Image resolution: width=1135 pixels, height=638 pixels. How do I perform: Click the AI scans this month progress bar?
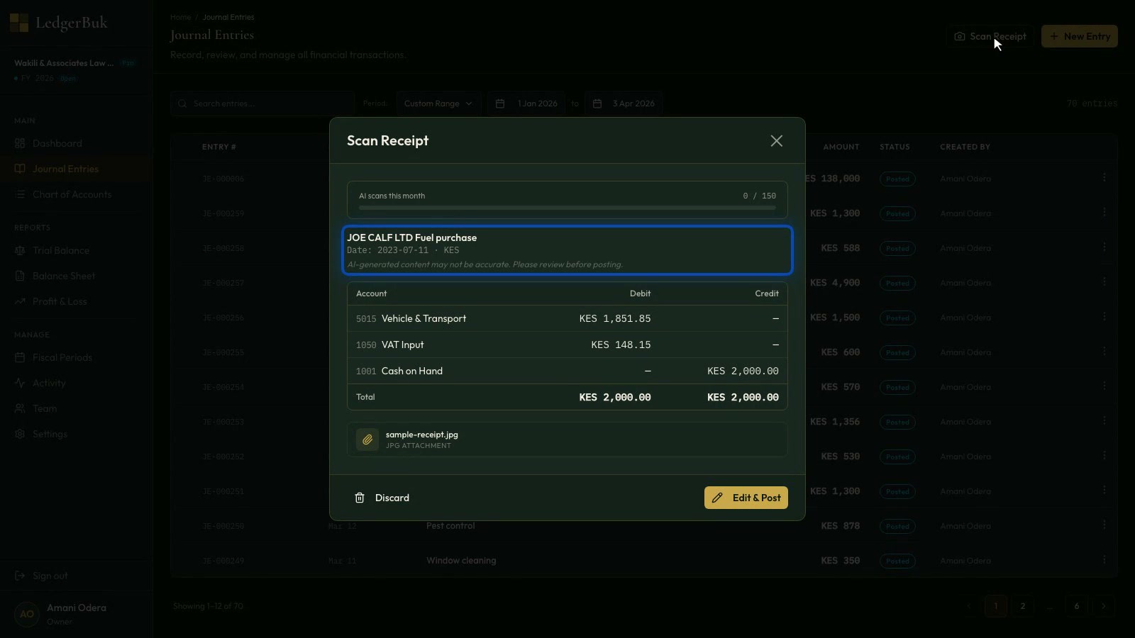coord(567,208)
